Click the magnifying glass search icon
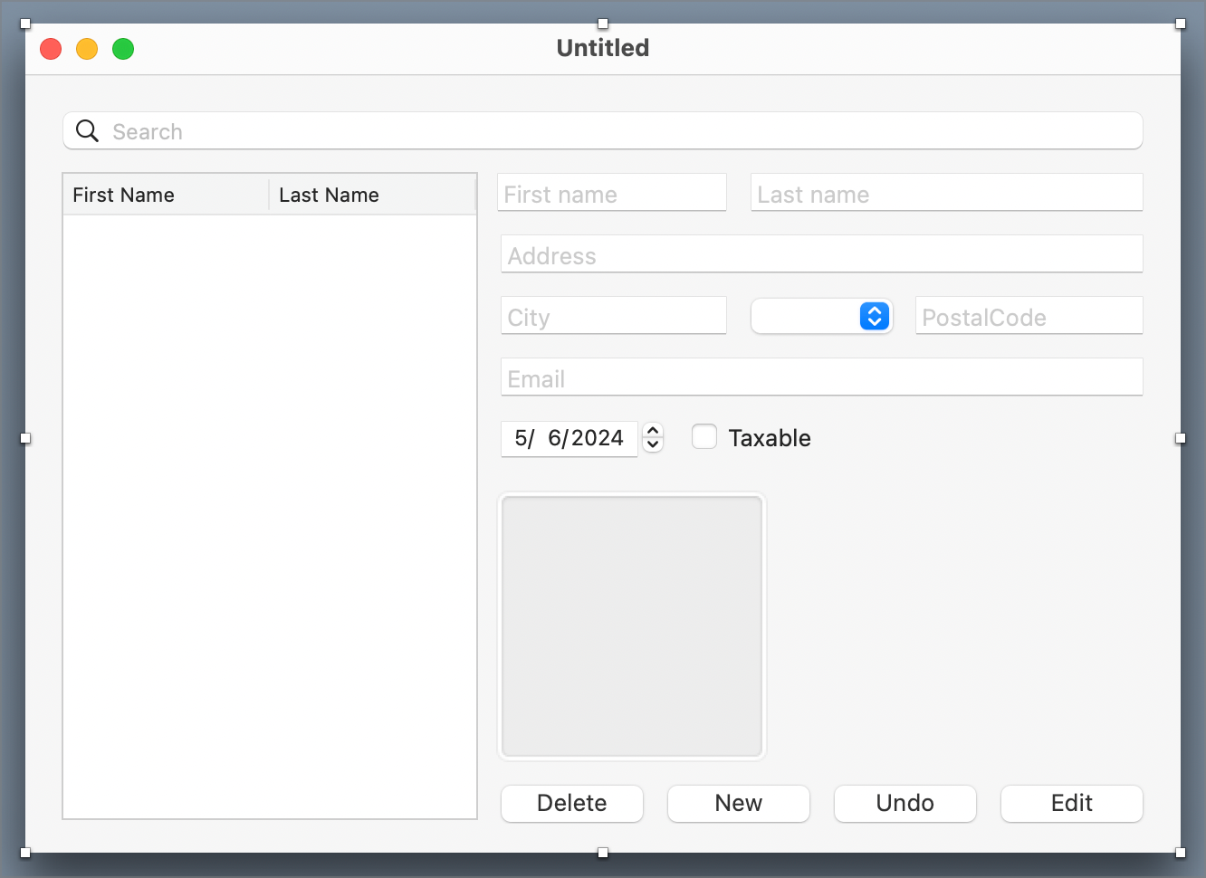Image resolution: width=1206 pixels, height=878 pixels. coord(87,131)
